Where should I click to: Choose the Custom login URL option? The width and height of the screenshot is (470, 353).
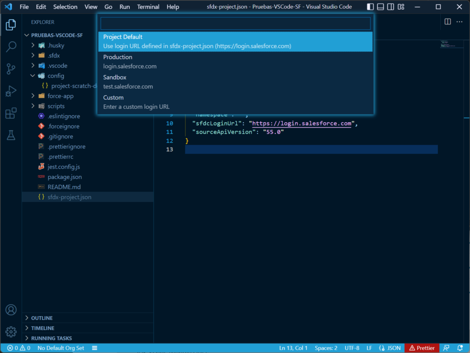pyautogui.click(x=235, y=102)
